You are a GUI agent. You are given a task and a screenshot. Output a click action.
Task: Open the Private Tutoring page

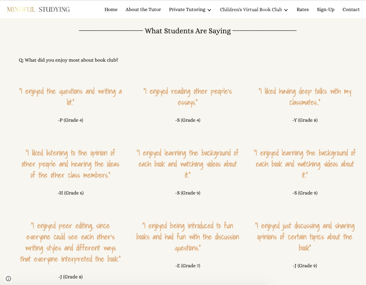coord(187,9)
